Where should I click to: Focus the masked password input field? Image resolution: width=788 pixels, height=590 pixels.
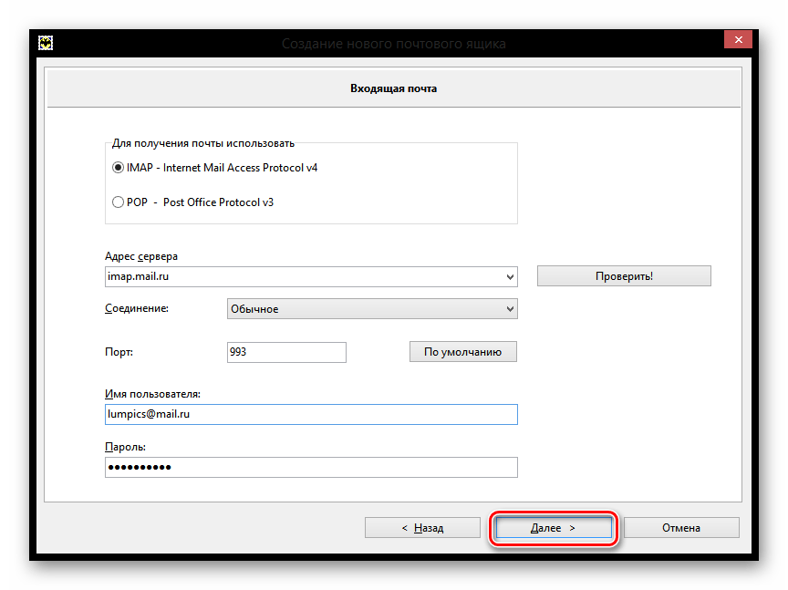coord(311,467)
